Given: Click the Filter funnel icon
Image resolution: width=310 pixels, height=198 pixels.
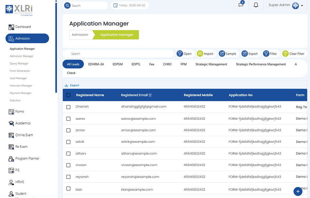Looking at the screenshot, I should tap(266, 53).
